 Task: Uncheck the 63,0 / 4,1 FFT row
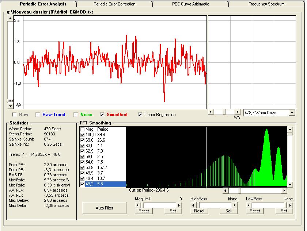[x=83, y=146]
